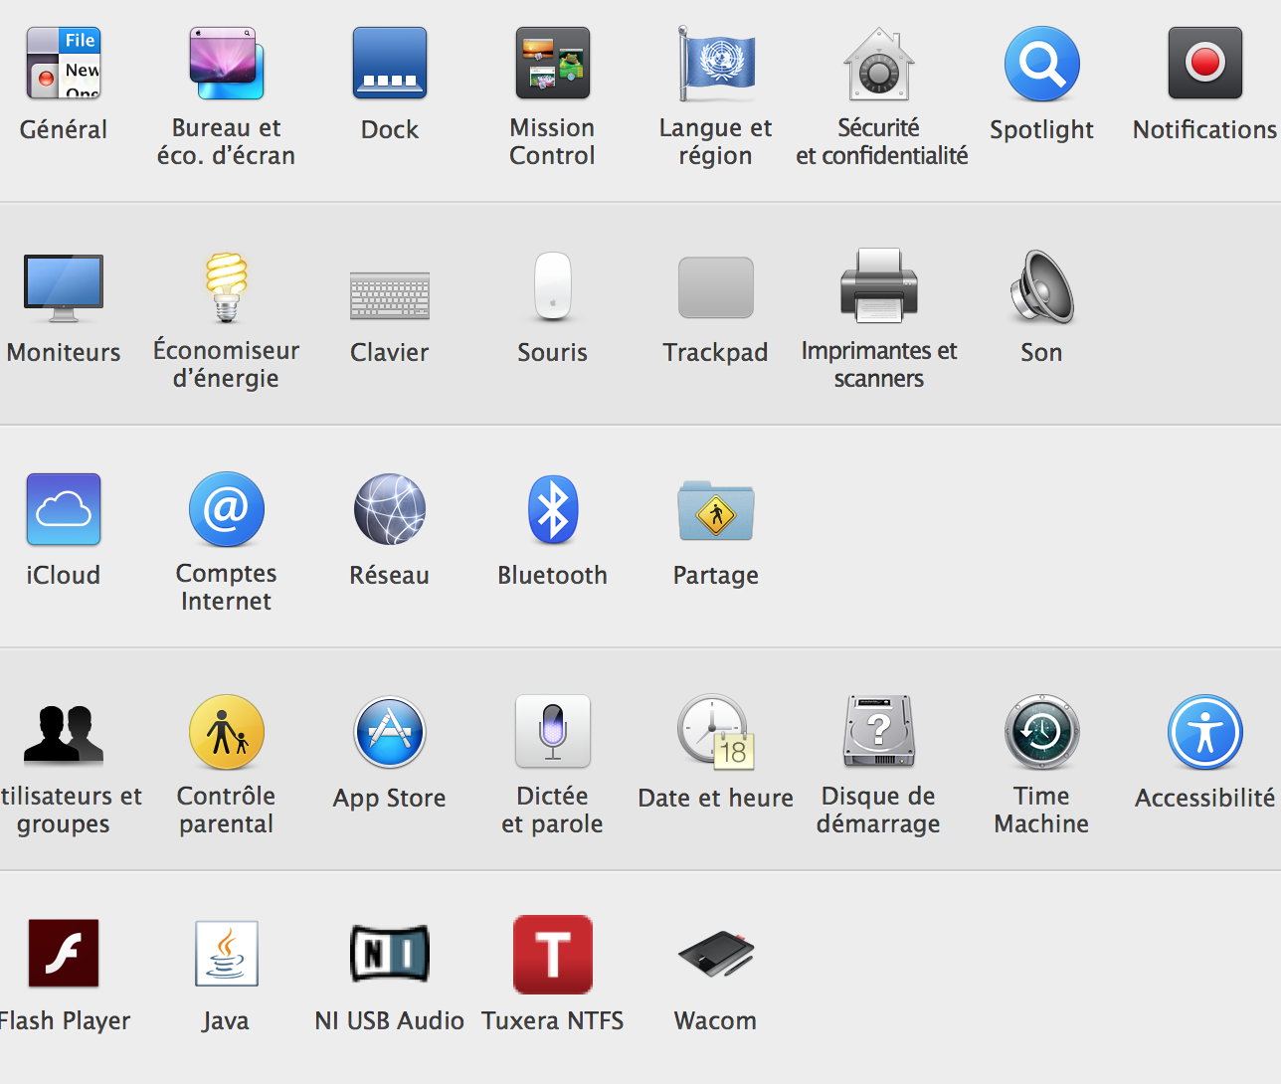
Task: Open Wacom tablet preferences
Action: [715, 955]
